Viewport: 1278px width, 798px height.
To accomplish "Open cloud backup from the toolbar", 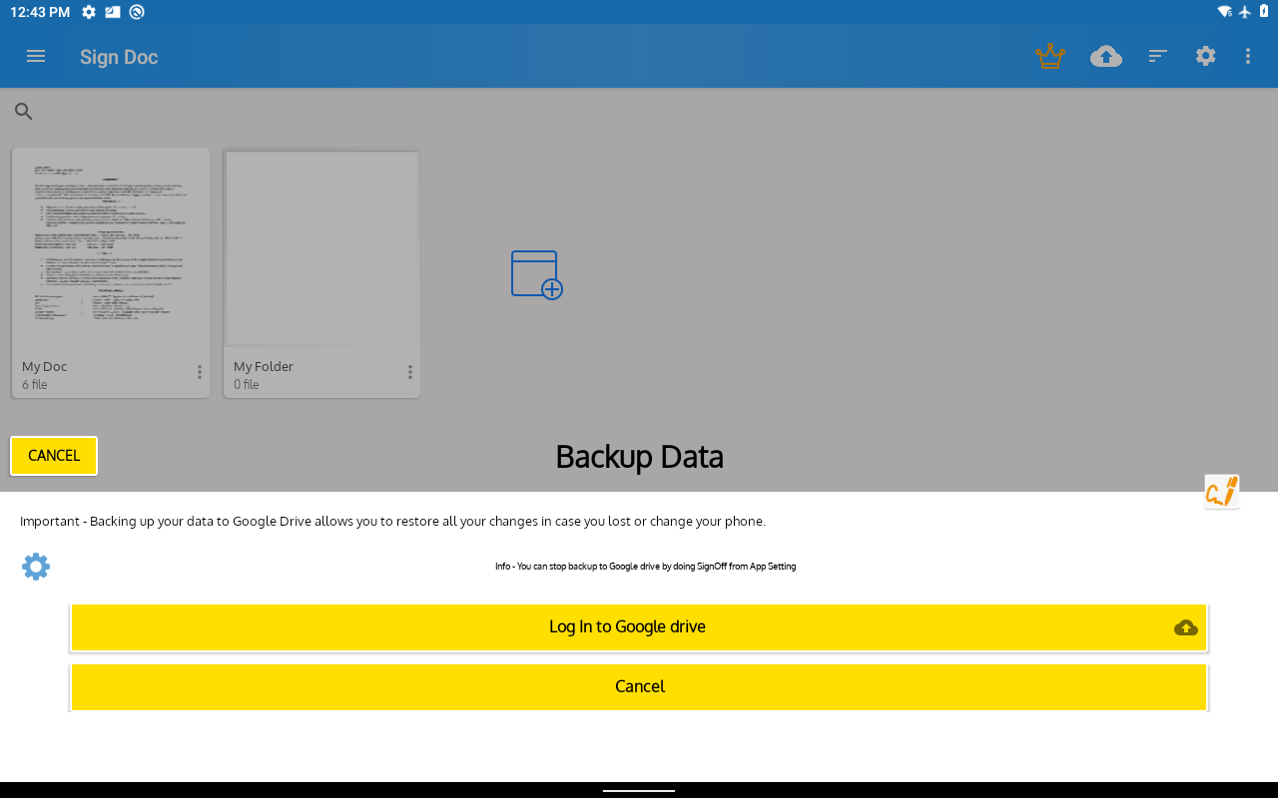I will 1106,56.
